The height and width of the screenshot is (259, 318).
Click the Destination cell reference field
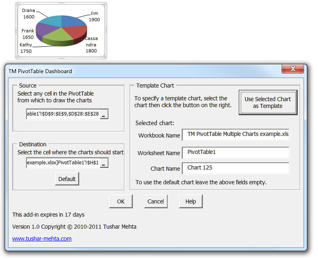click(x=63, y=163)
